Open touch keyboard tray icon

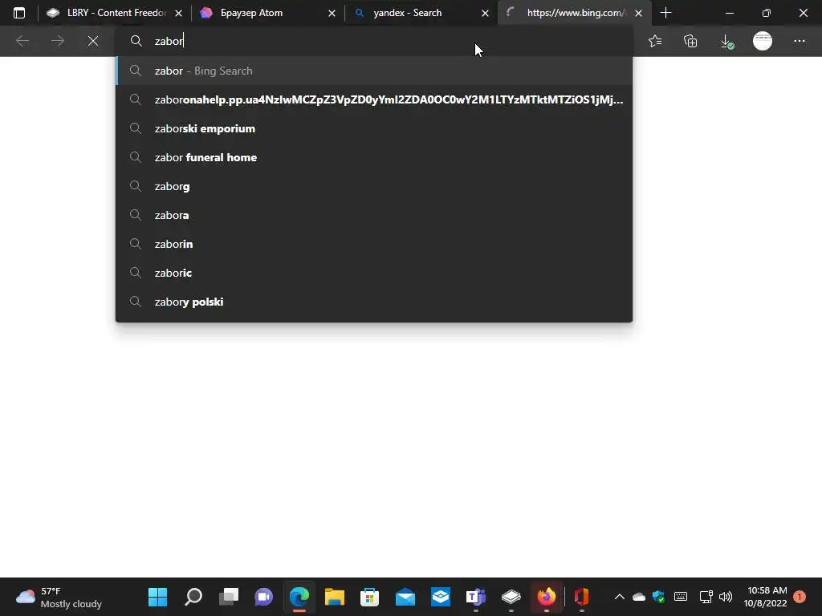(x=681, y=597)
